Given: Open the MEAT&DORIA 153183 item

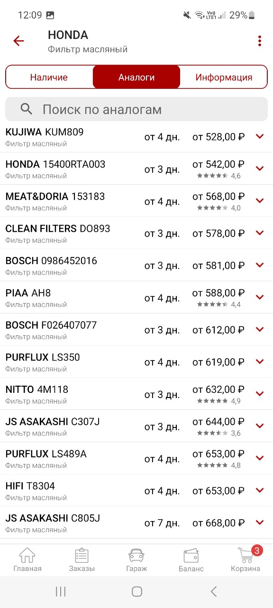Looking at the screenshot, I should pyautogui.click(x=136, y=200).
